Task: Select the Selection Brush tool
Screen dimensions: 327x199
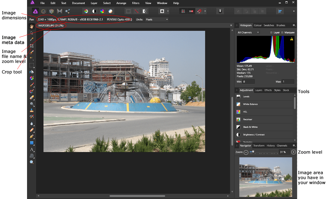Action: pyautogui.click(x=32, y=52)
